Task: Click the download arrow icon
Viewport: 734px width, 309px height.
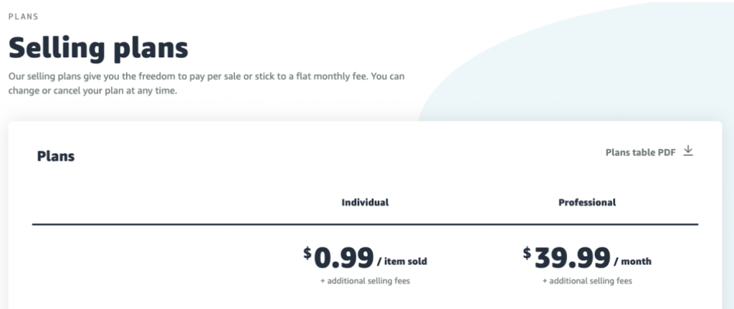Action: point(687,151)
